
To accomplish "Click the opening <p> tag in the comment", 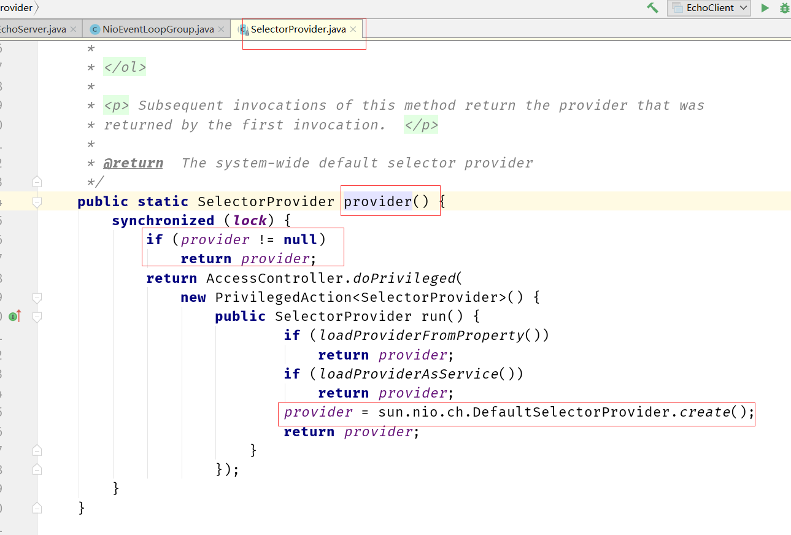I will [x=116, y=105].
